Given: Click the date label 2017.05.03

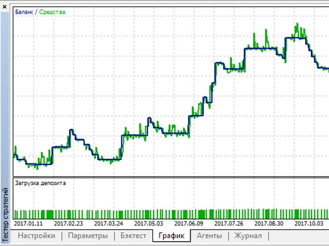Looking at the screenshot, I should click(148, 223).
